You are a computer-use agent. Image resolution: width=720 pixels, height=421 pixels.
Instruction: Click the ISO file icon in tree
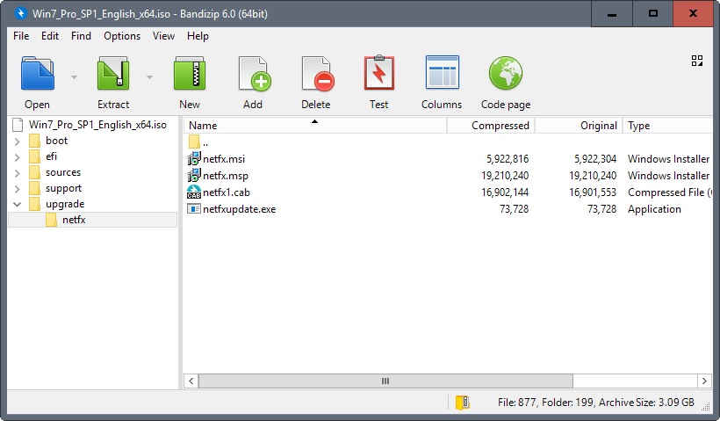(x=18, y=125)
